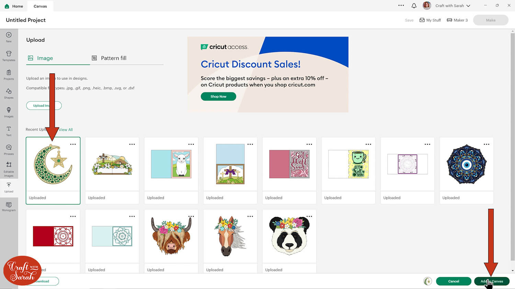The width and height of the screenshot is (515, 289).
Task: Open options menu on panda upload
Action: (x=309, y=216)
